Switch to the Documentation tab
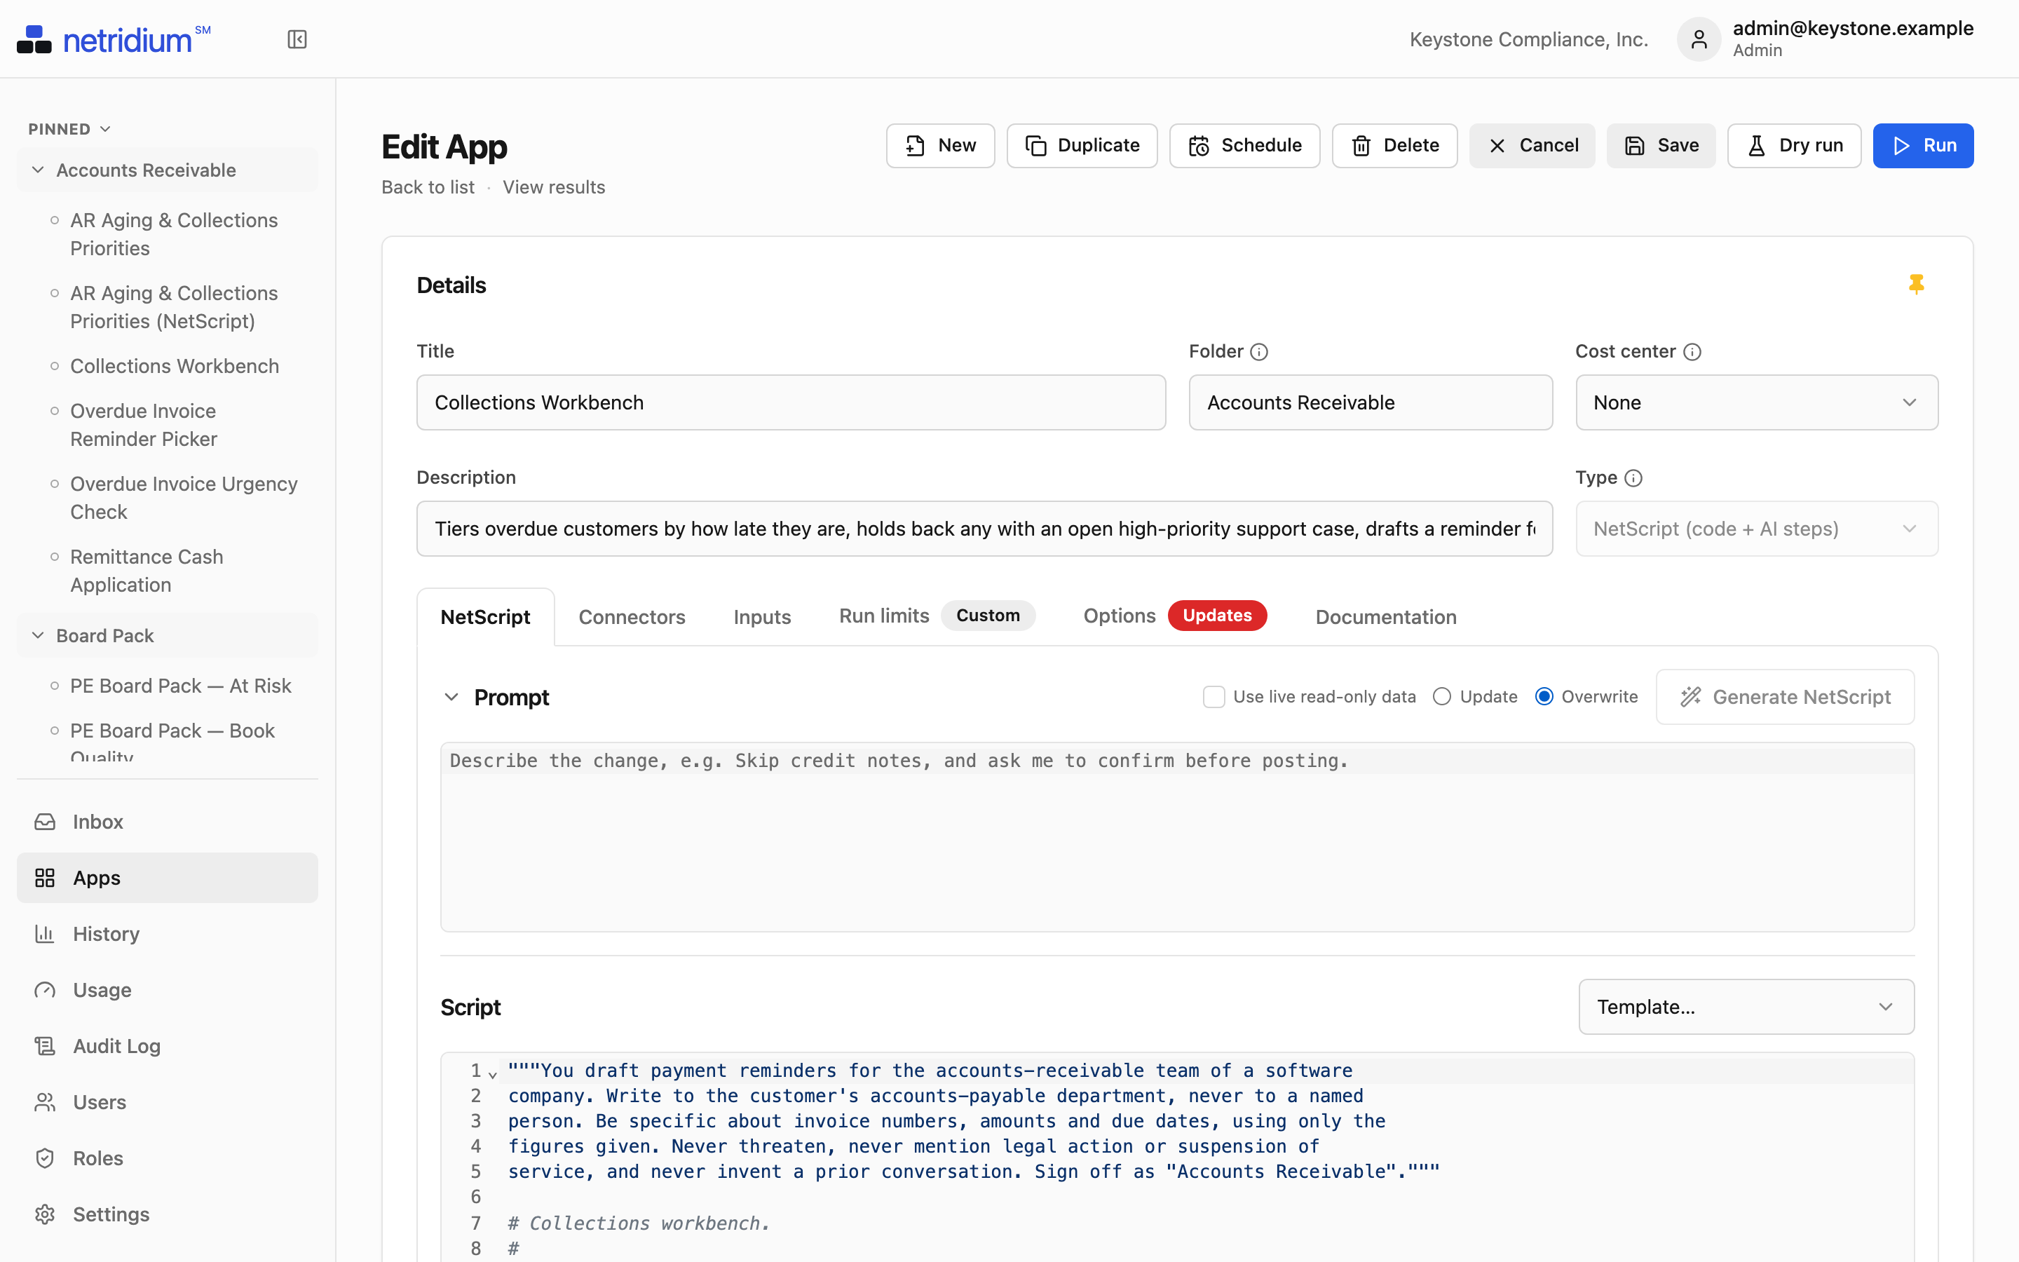The image size is (2019, 1262). 1386,617
